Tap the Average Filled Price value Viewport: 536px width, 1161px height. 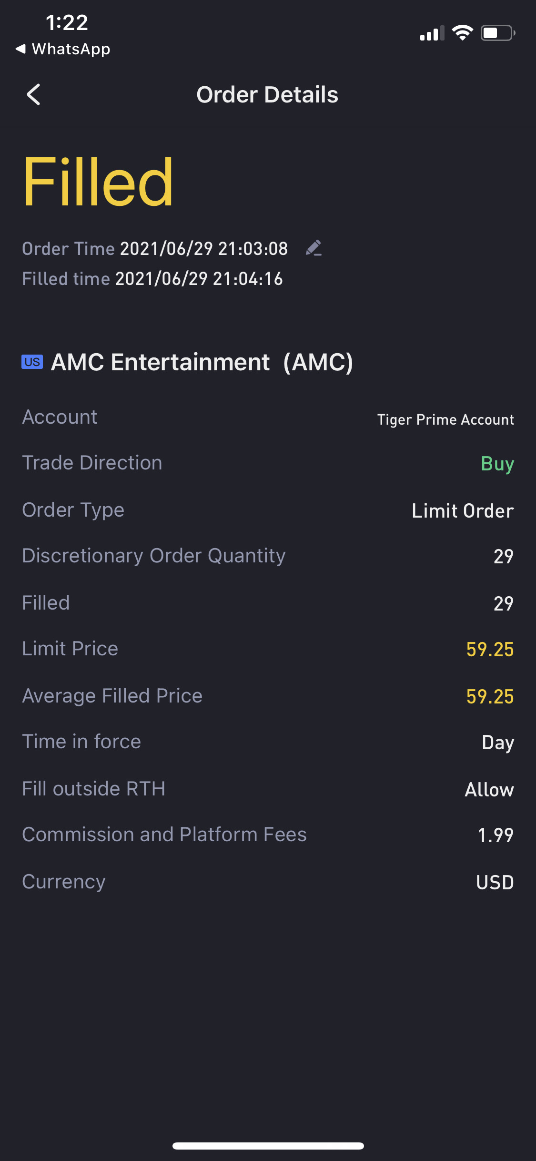tap(489, 696)
